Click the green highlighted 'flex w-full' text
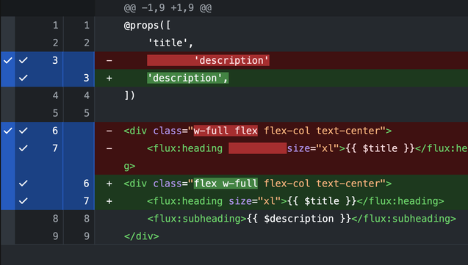 (226, 184)
